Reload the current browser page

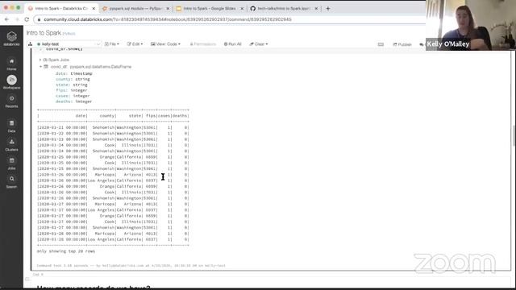tap(27, 19)
